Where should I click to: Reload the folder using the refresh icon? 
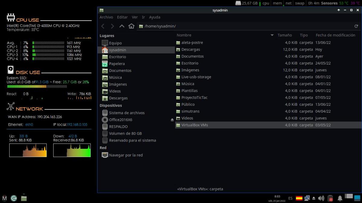tap(356, 26)
